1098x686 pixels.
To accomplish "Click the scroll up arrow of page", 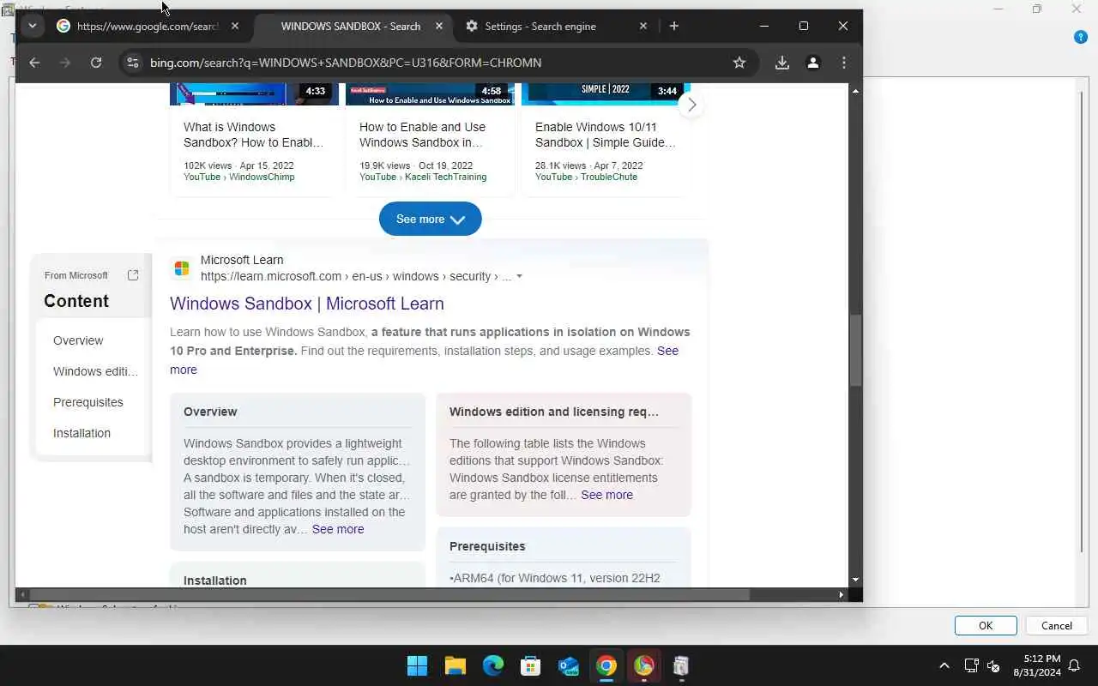I will coord(855,90).
